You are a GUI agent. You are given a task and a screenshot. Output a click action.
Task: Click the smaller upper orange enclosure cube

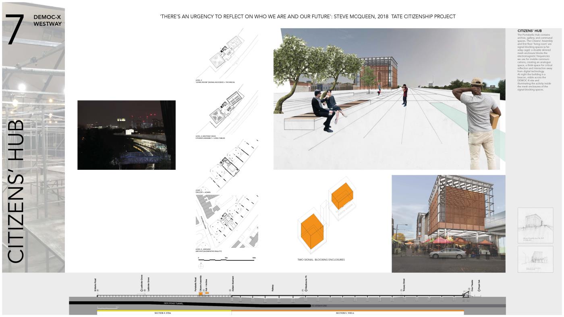click(342, 196)
